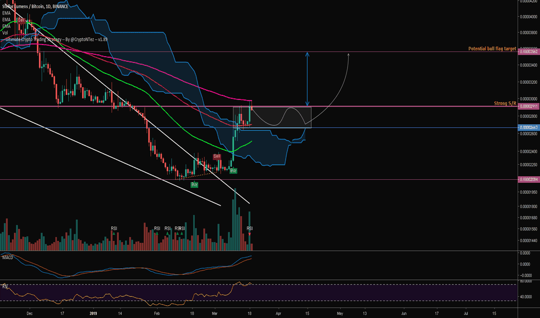The image size is (540, 318).
Task: Click the 0.00001950 price axis label
Action: pyautogui.click(x=528, y=192)
